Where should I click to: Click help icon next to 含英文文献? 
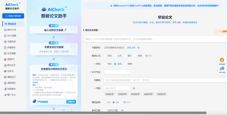click(122, 110)
